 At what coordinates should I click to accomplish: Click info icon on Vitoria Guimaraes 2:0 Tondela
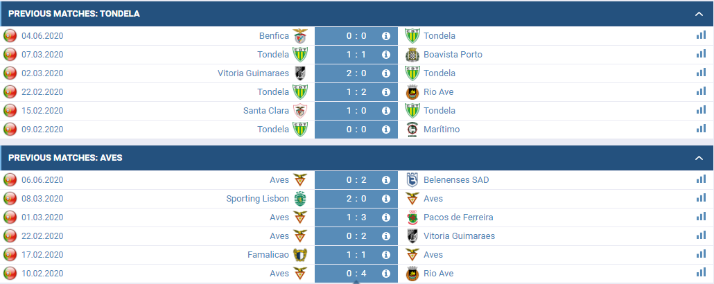point(386,73)
